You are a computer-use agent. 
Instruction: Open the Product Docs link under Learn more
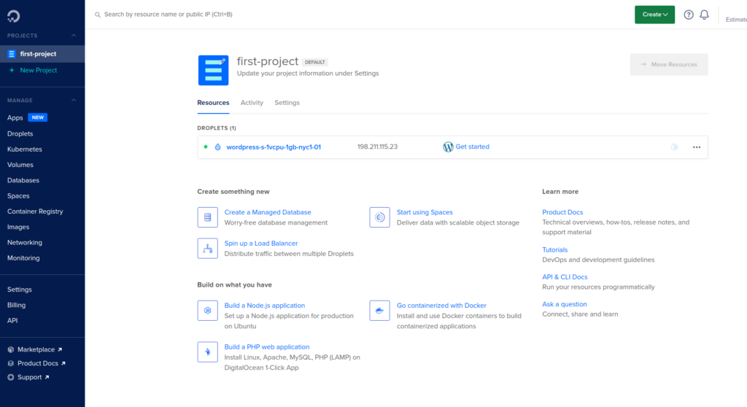point(562,212)
